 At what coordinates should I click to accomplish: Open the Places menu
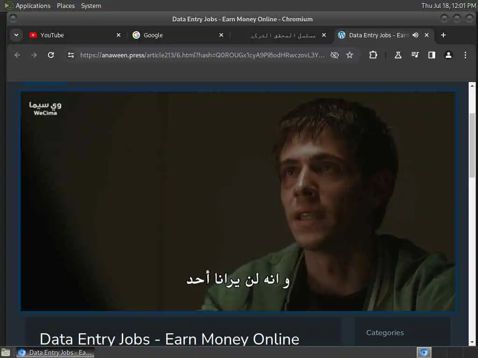(x=66, y=6)
